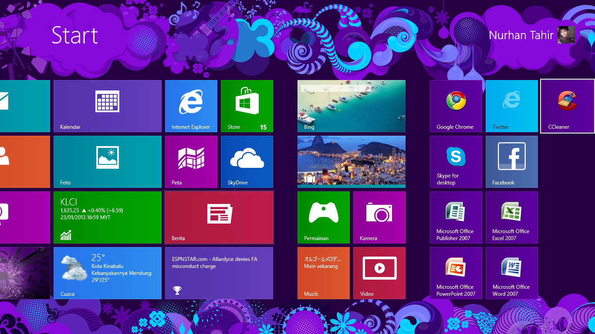This screenshot has width=595, height=334.
Task: Open the partially visible Mail tile
Action: click(25, 106)
